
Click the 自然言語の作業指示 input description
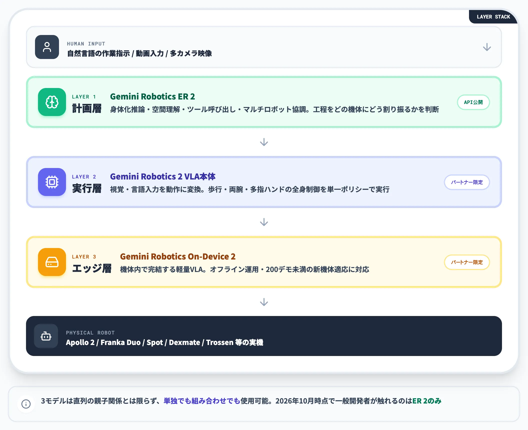click(x=139, y=53)
